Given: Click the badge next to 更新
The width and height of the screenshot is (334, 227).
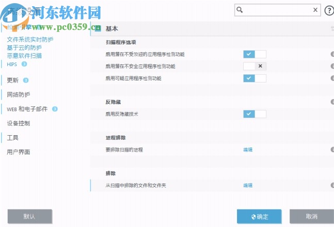Looking at the screenshot, I should (x=26, y=80).
